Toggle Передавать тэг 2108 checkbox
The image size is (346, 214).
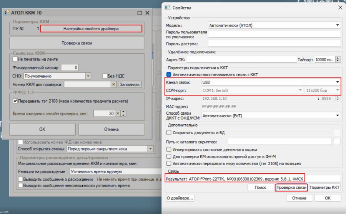[15, 101]
